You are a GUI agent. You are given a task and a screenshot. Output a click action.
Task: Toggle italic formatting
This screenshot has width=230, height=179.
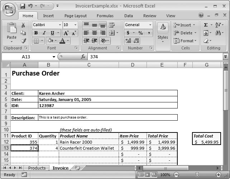[x=44, y=33]
